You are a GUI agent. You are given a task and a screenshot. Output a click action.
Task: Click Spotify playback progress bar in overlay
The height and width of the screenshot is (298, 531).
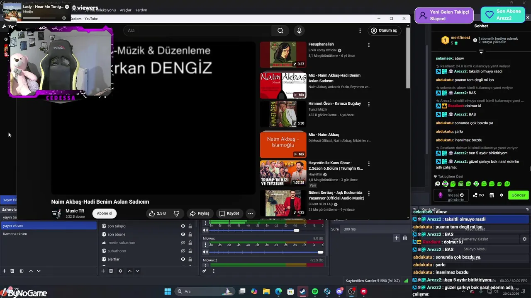click(x=40, y=18)
